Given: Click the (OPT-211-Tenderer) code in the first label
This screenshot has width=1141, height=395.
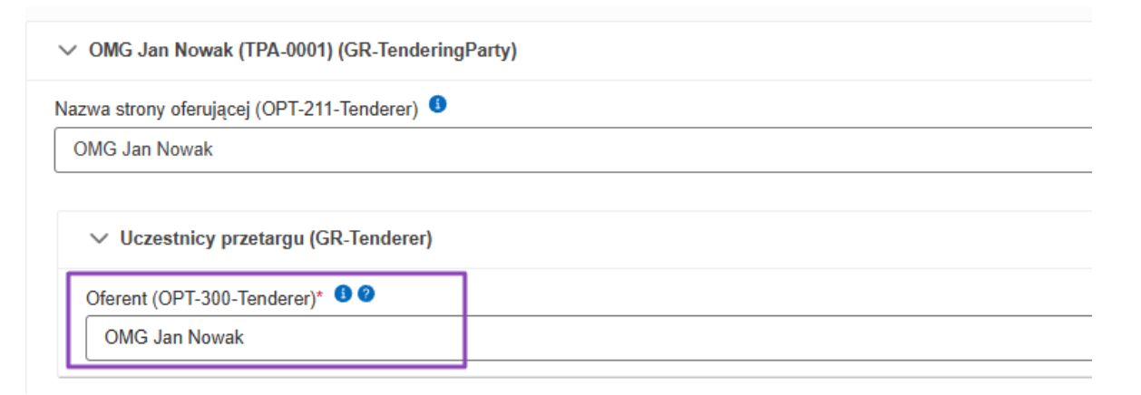Looking at the screenshot, I should [x=336, y=110].
